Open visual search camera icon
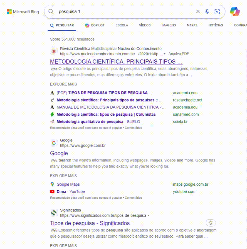 pyautogui.click(x=217, y=11)
